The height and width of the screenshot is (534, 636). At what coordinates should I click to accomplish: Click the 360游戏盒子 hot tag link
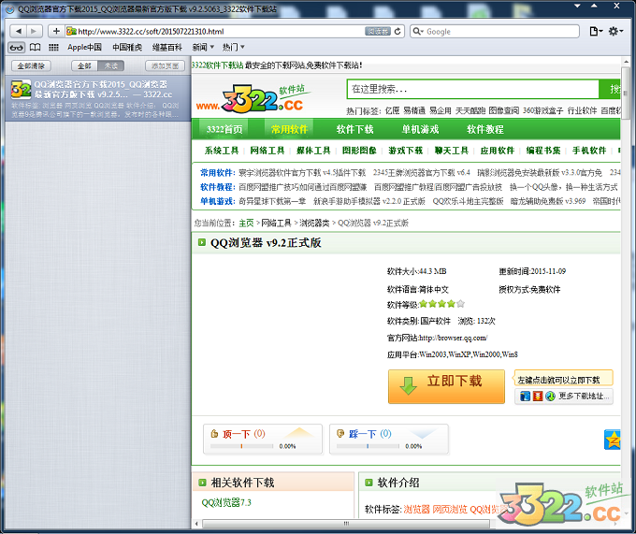pos(542,110)
